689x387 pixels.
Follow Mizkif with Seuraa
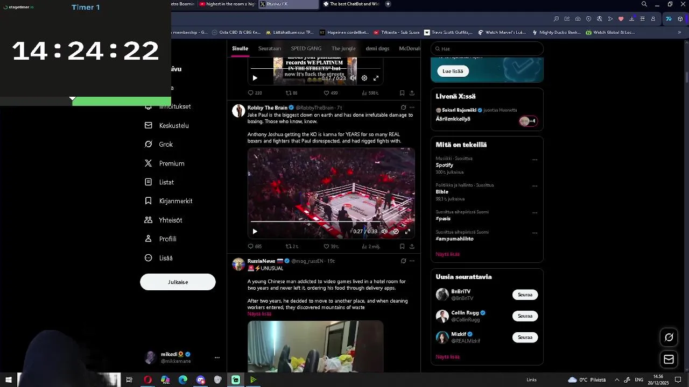[525, 338]
